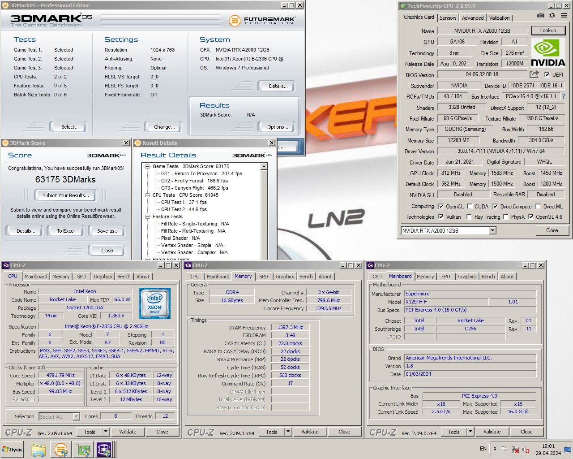
Task: Click the Intel Xeon inside logo
Action: point(155,303)
